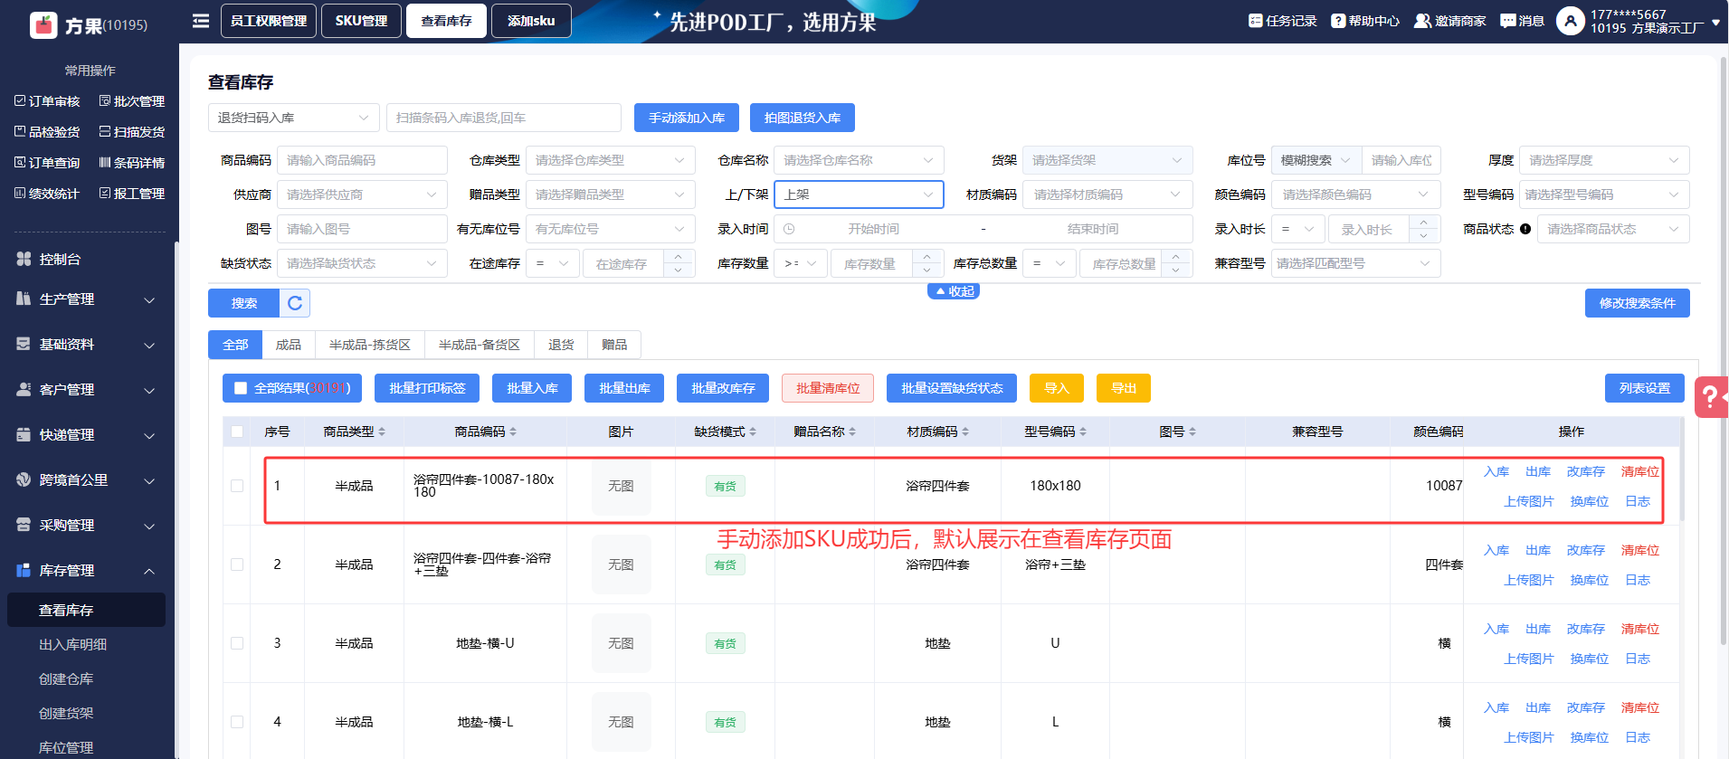
Task: Open the SKU管理 top tab
Action: point(361,21)
